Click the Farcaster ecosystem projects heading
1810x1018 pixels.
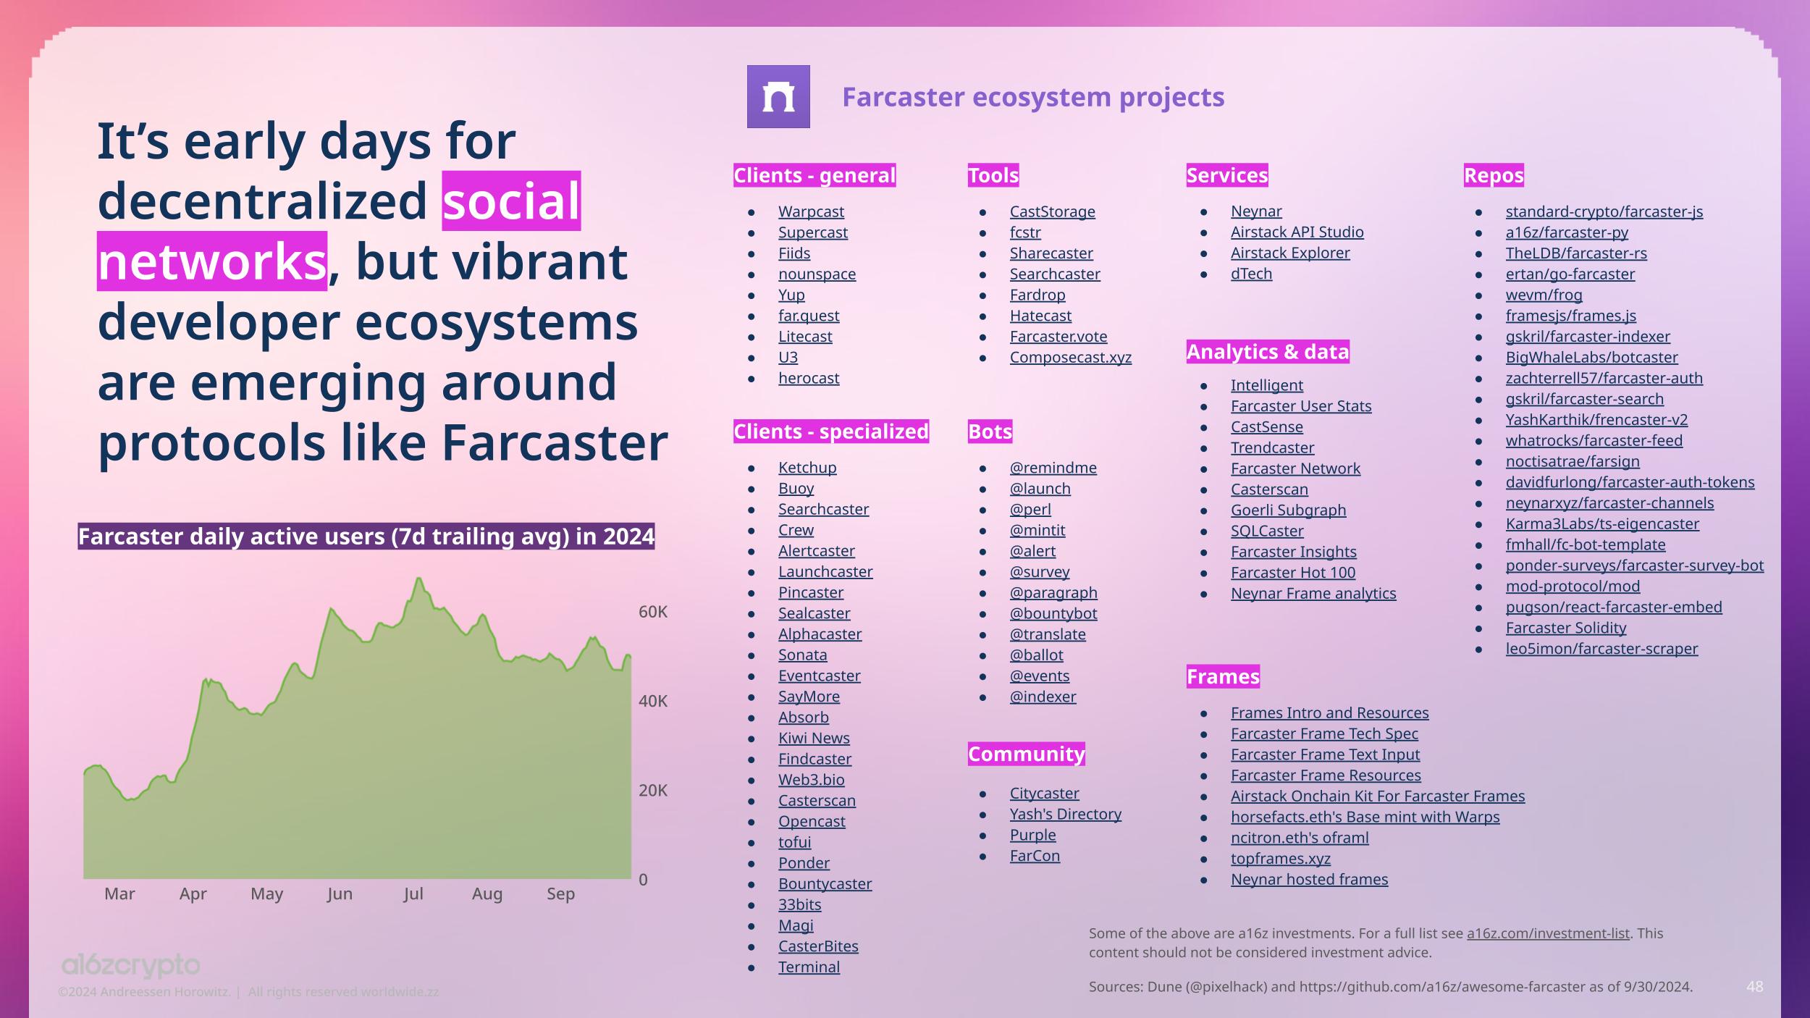coord(1032,97)
